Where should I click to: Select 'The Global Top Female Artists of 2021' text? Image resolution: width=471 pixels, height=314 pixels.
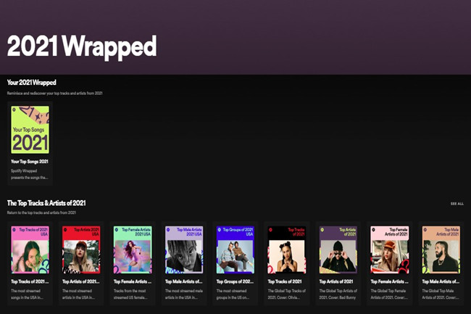point(389,294)
